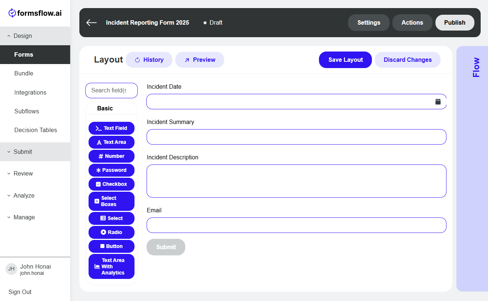This screenshot has width=488, height=301.
Task: Click the Email input field
Action: pos(297,225)
